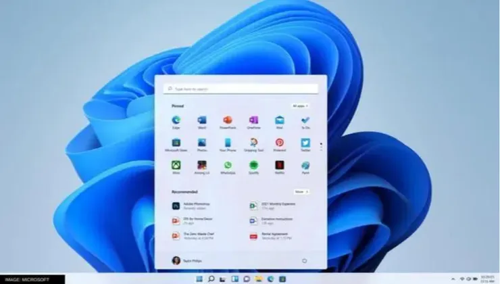Open the Your Phone app

(x=228, y=145)
